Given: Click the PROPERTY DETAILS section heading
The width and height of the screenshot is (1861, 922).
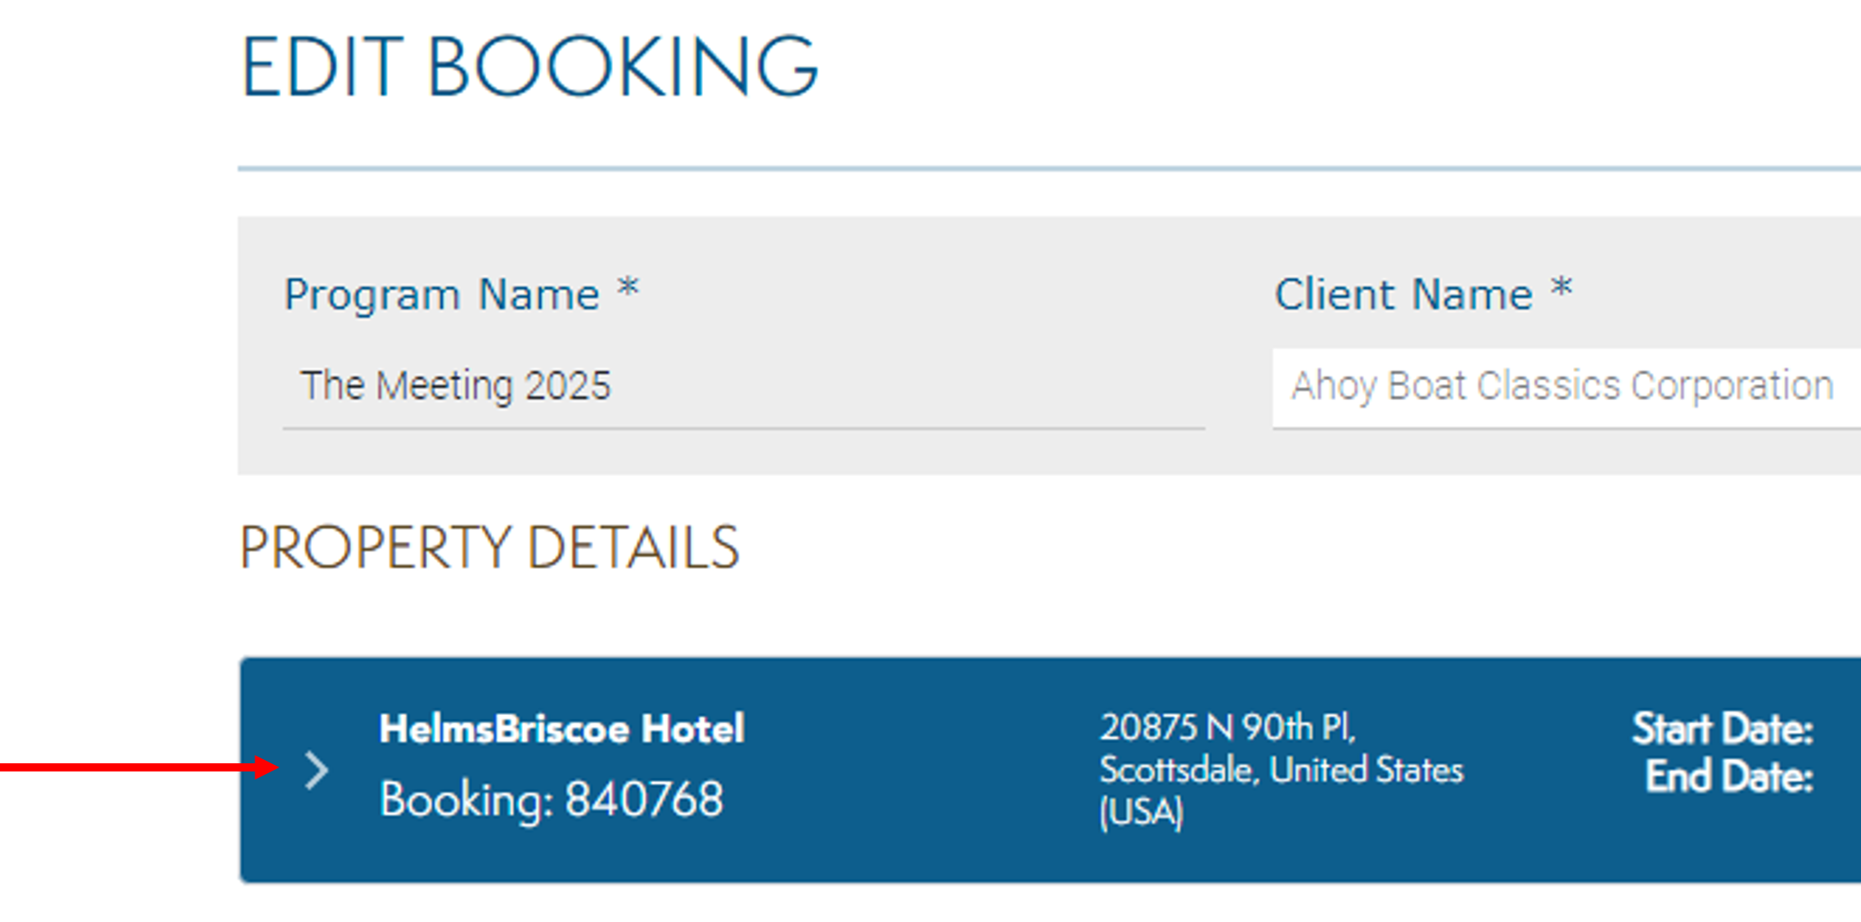Looking at the screenshot, I should tap(489, 548).
